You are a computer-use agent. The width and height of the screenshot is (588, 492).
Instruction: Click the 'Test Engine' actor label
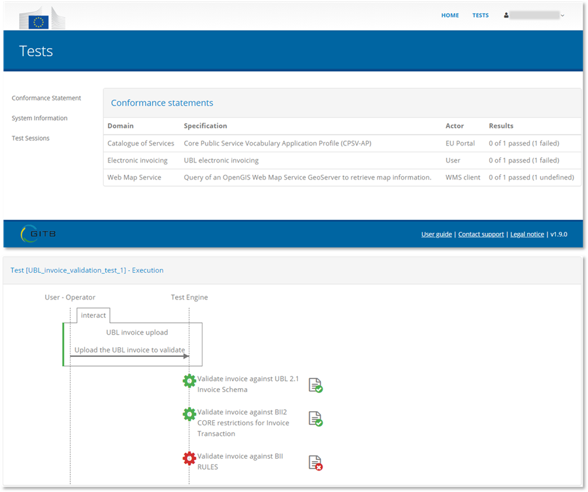tap(189, 298)
